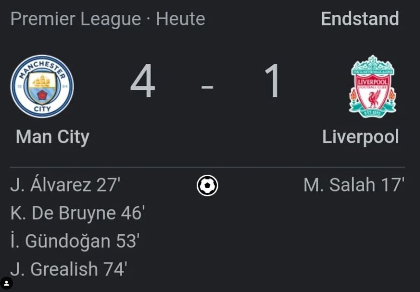Click the Liverpool FC crest logo
Screen dimensions: 420x292
pyautogui.click(x=373, y=86)
